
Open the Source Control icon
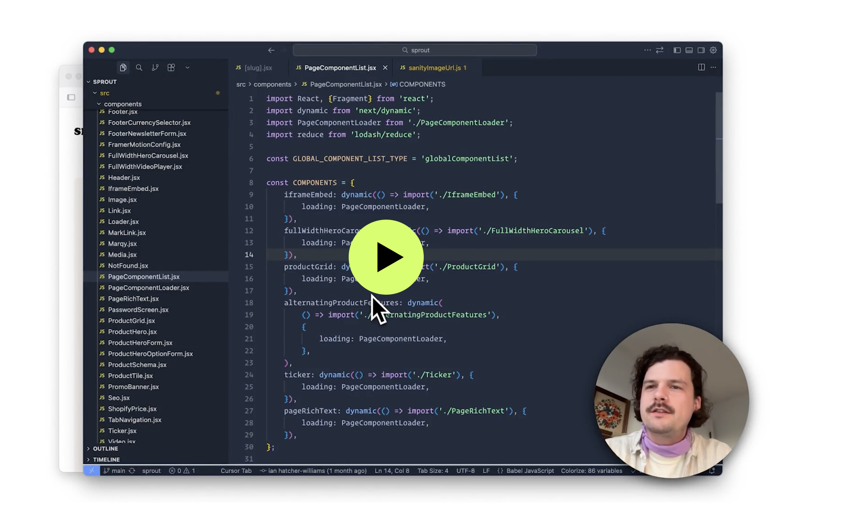pos(155,68)
